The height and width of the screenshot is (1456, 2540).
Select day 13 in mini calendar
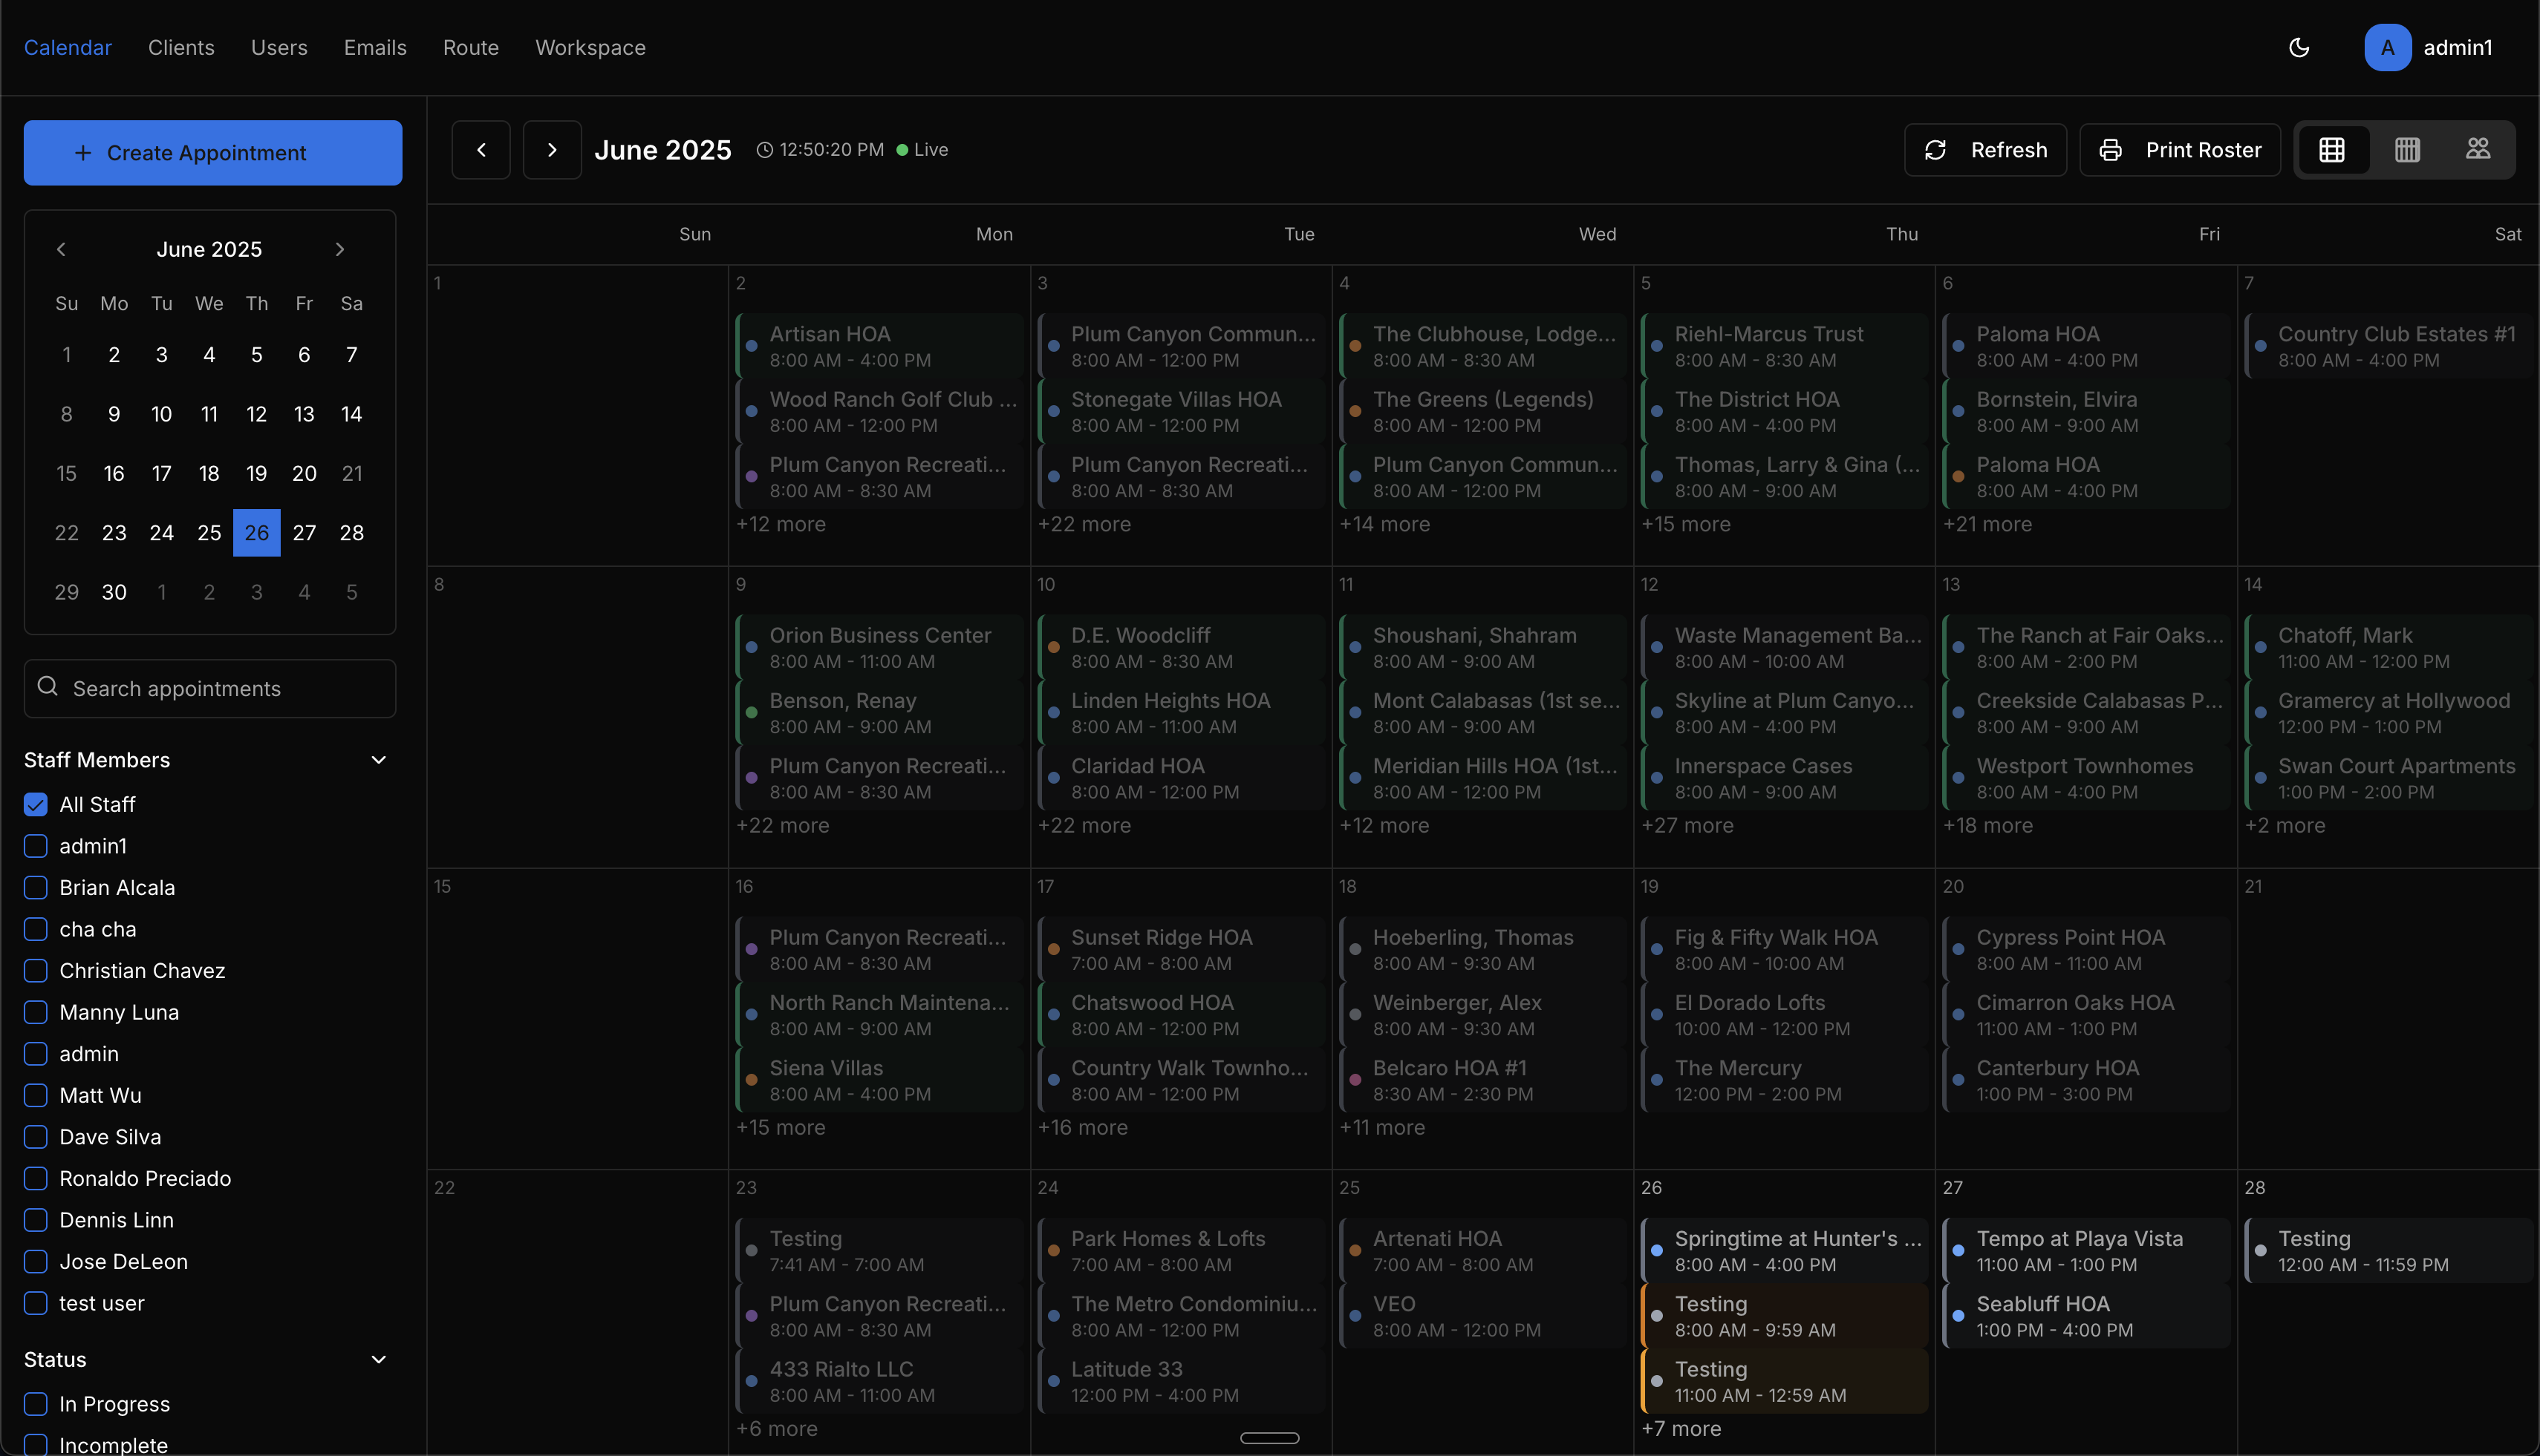click(x=305, y=414)
